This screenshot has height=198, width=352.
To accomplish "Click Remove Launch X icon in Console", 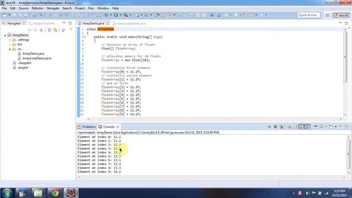I will point(275,127).
